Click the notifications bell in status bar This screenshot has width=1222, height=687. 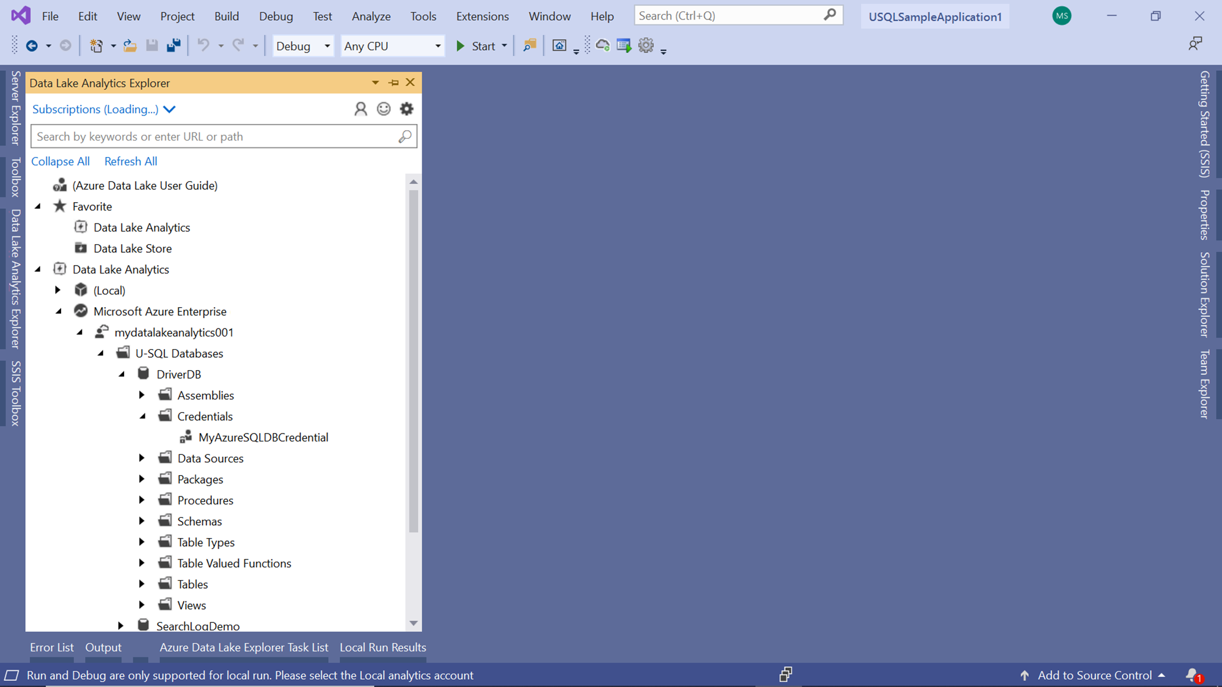(x=1193, y=675)
